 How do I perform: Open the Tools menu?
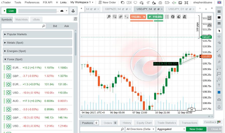click(x=18, y=2)
